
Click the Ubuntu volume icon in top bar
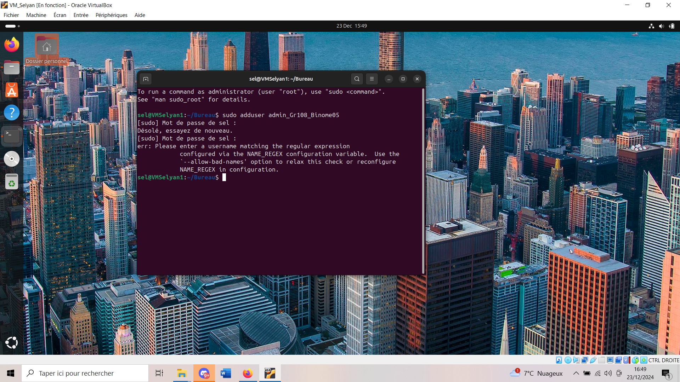click(661, 26)
